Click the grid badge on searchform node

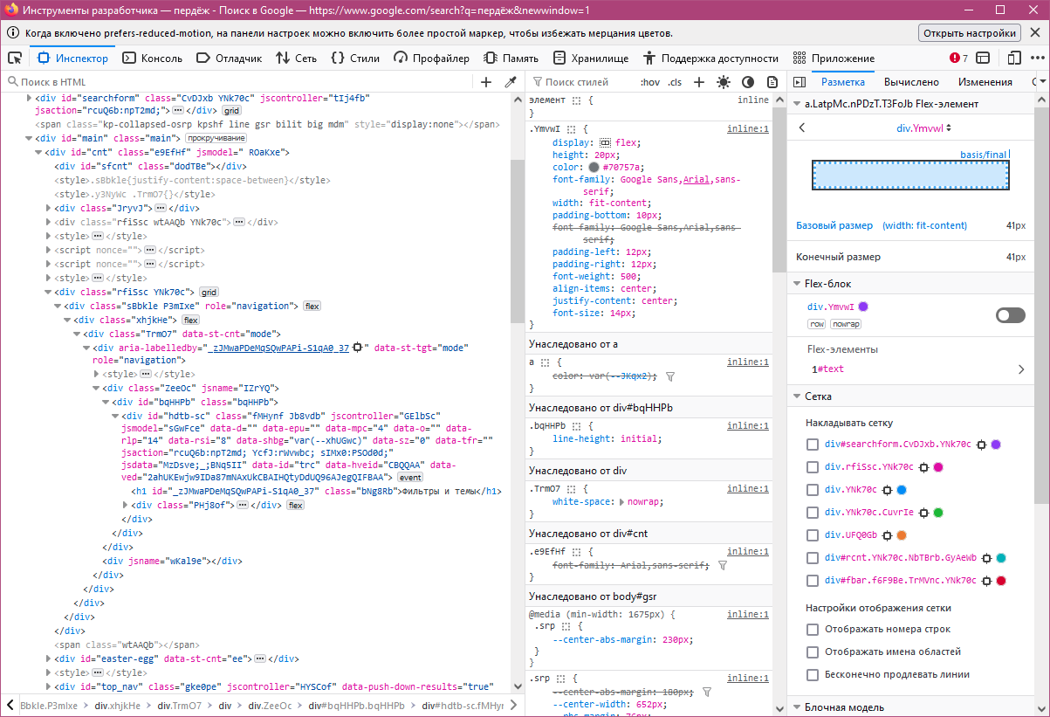pyautogui.click(x=231, y=112)
